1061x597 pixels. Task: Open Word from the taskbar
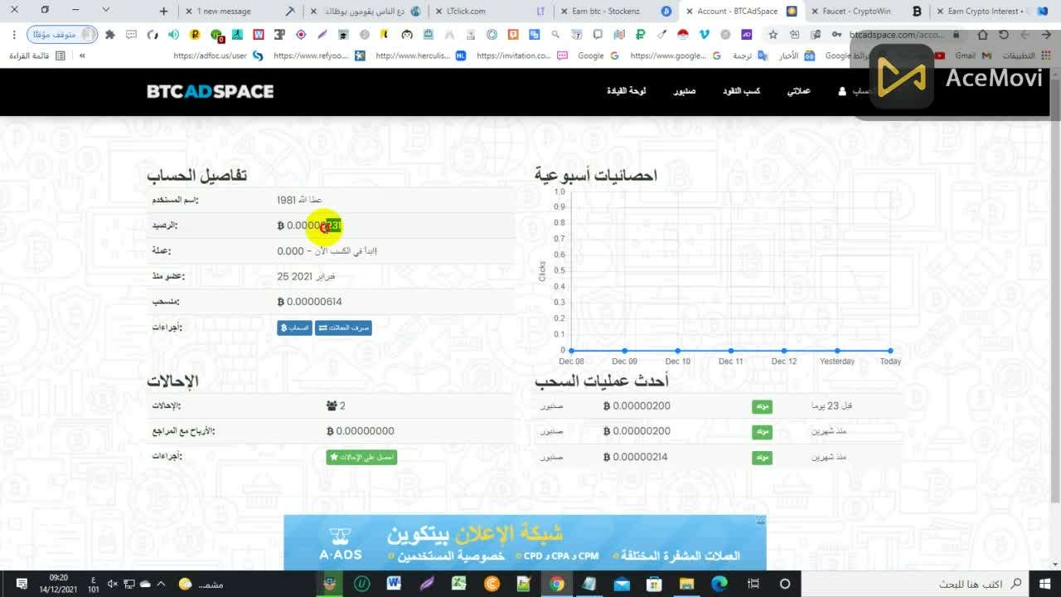click(394, 584)
